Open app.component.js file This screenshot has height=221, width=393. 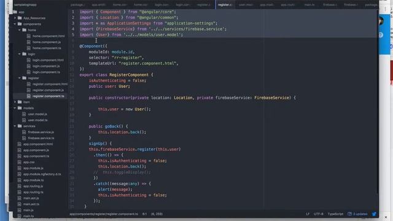(x=36, y=150)
